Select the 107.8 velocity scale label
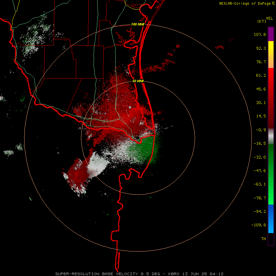Viewport: 276px width, 276px height. tap(260, 34)
